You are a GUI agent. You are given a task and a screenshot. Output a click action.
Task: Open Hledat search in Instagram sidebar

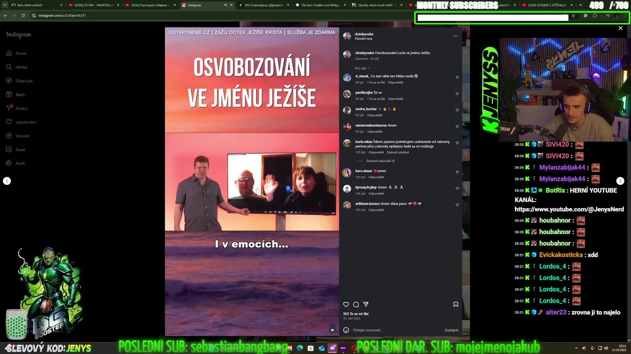click(x=16, y=67)
